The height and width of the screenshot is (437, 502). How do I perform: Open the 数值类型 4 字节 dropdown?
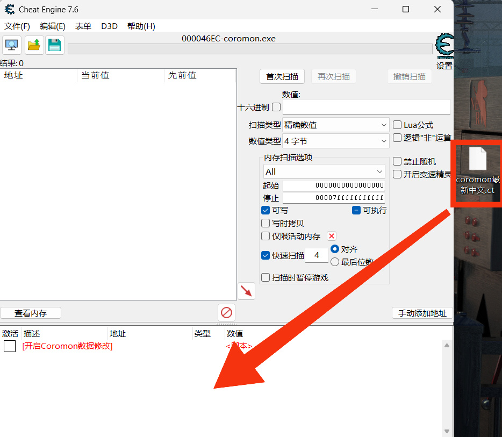pyautogui.click(x=335, y=141)
